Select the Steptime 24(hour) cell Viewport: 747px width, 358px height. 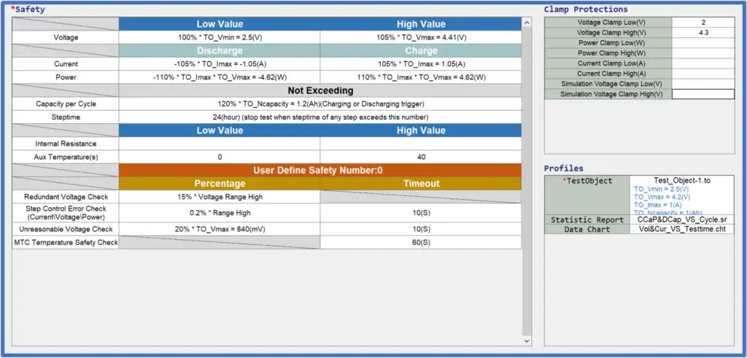pos(320,117)
